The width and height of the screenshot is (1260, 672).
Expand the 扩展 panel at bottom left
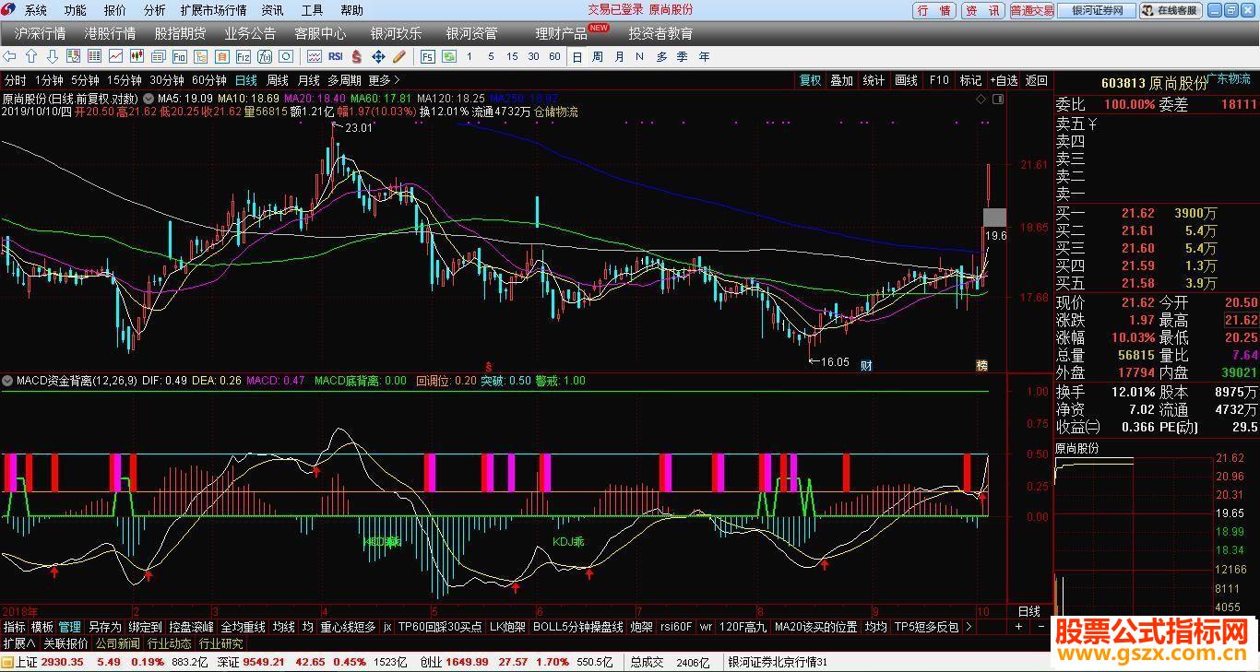[x=18, y=643]
